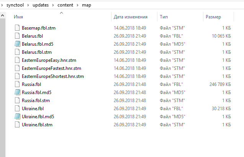Sort files by the Имя column header

coord(18,17)
